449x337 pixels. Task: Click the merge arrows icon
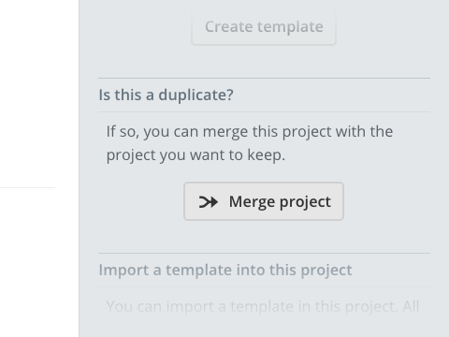(x=209, y=202)
